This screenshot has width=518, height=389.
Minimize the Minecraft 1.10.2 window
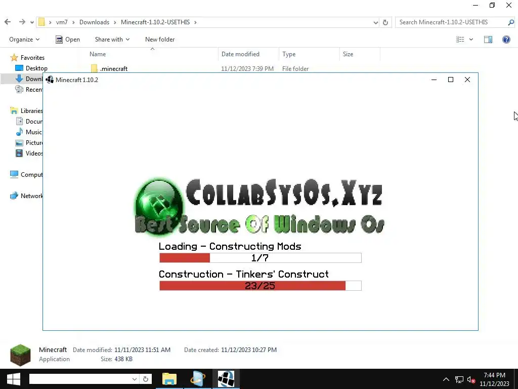pyautogui.click(x=434, y=80)
